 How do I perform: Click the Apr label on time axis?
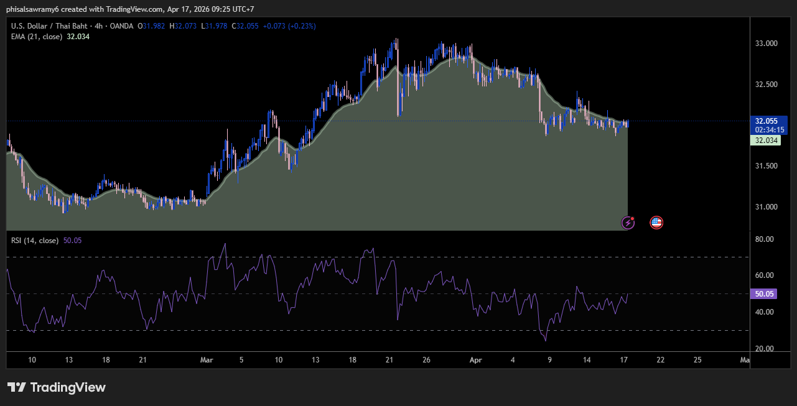476,360
